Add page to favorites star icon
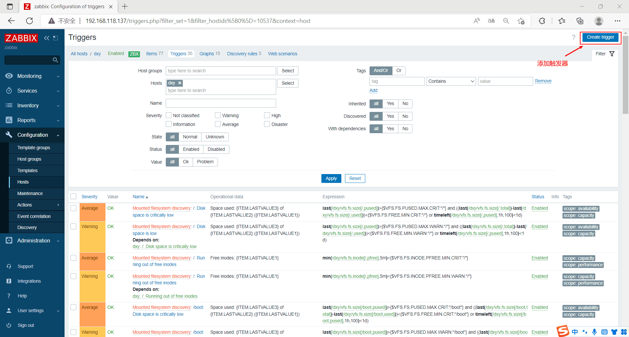 pos(521,21)
